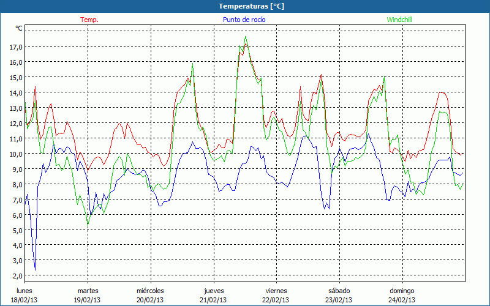Click the lunes day label
This screenshot has width=490, height=306.
[24, 291]
